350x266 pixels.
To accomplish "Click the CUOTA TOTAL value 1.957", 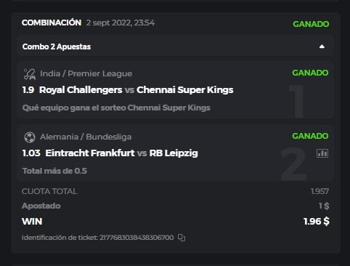I will pyautogui.click(x=320, y=191).
